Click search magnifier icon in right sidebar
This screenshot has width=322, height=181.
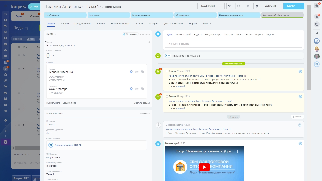(x=317, y=33)
